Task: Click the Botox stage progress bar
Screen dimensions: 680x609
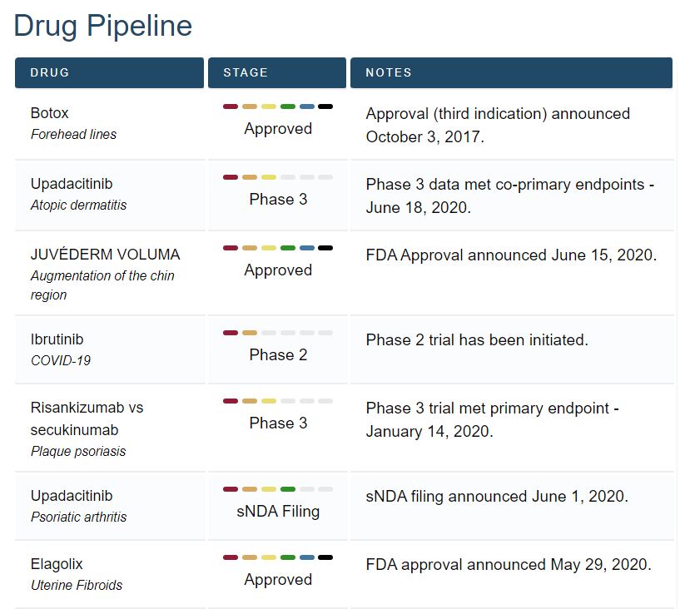Action: (x=278, y=106)
